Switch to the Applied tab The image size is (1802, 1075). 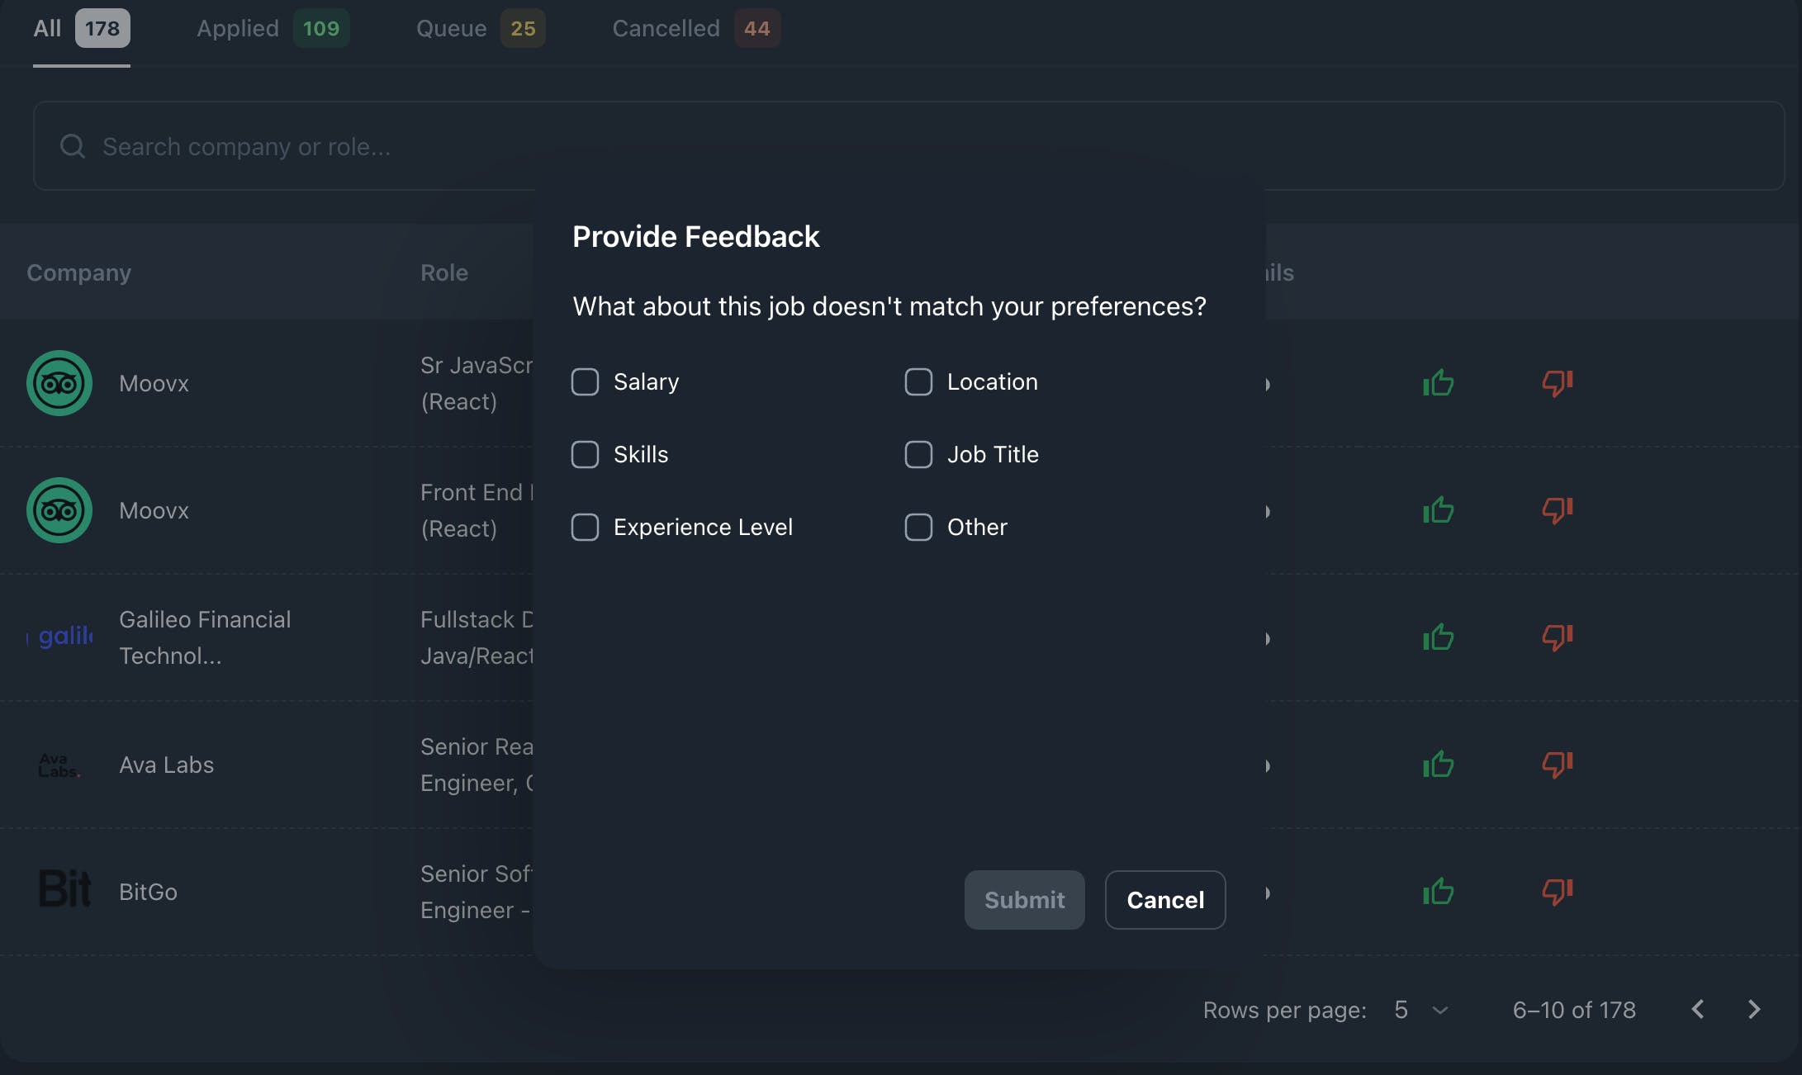[x=273, y=28]
